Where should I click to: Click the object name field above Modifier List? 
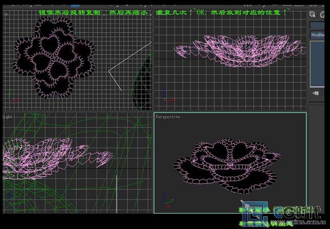(317, 25)
